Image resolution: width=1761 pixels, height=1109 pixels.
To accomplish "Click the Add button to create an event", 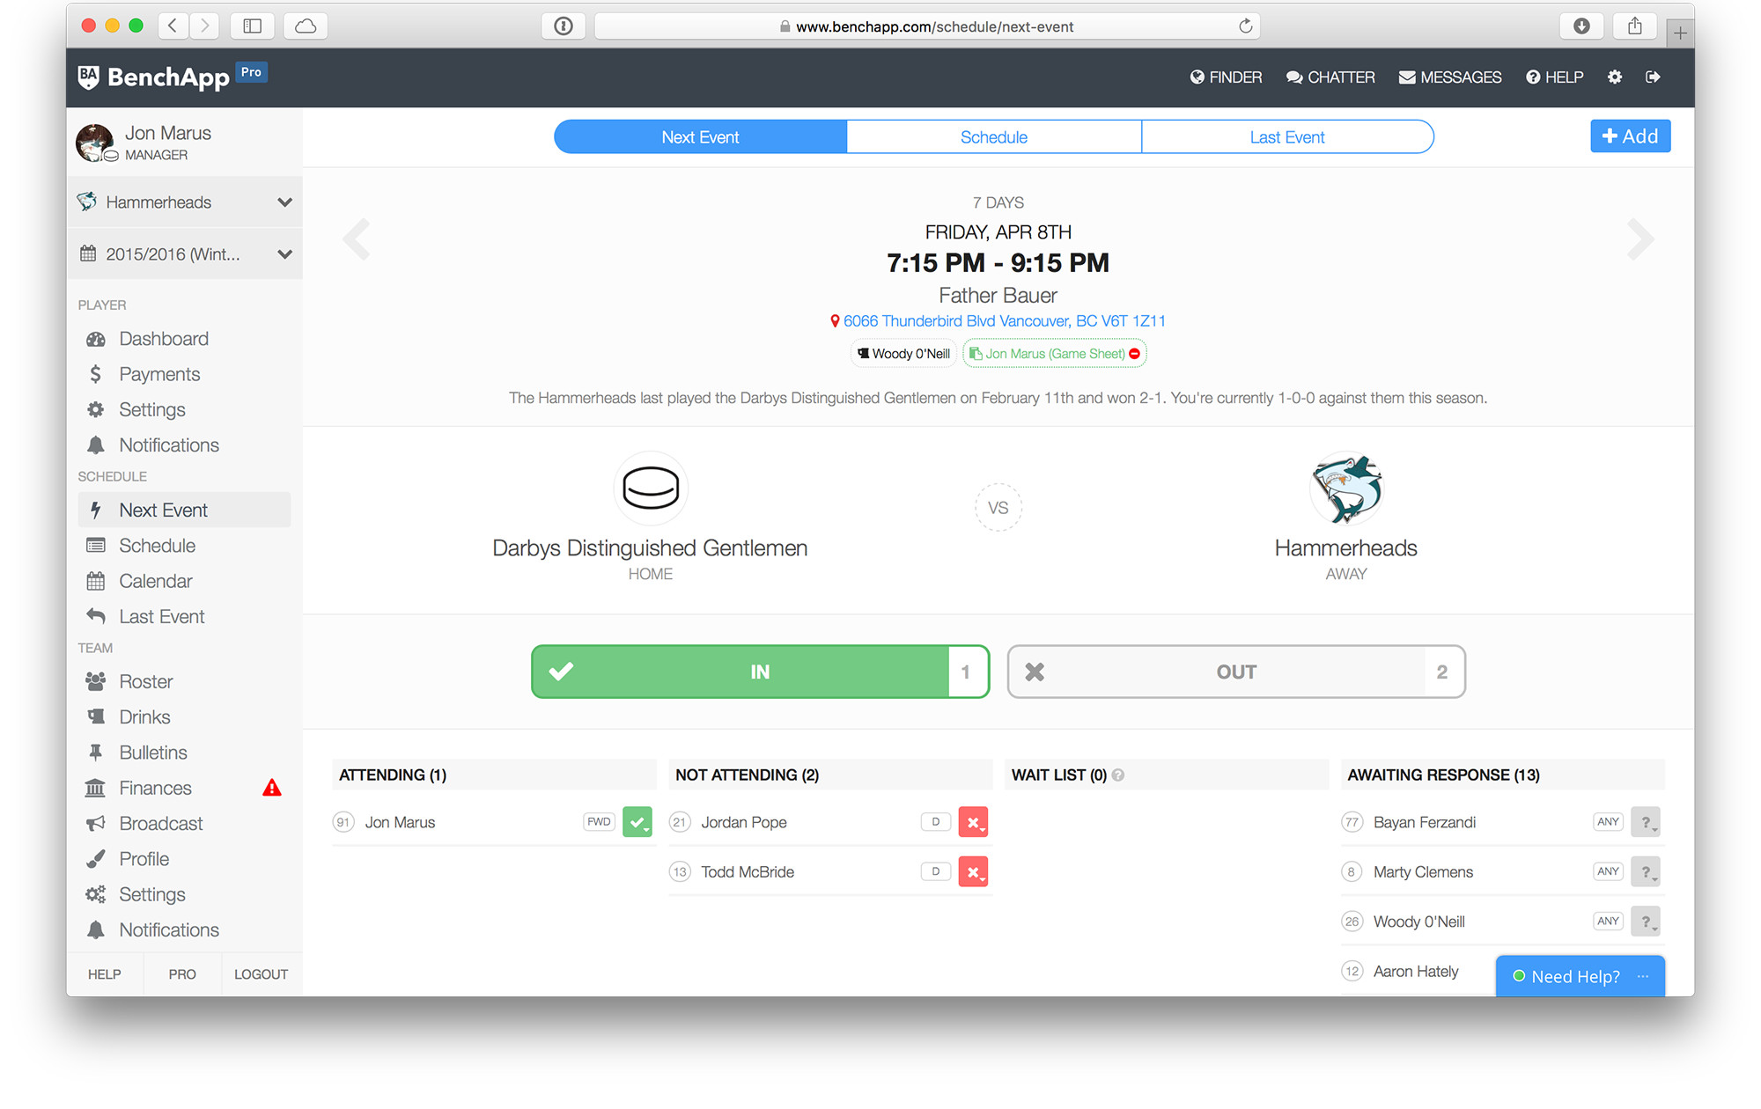I will (1630, 136).
